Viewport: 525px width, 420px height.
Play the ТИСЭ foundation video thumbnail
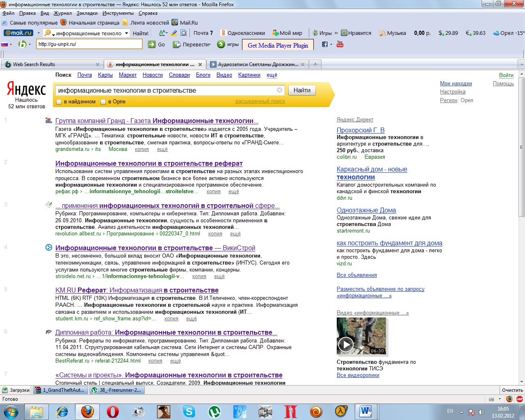361,336
